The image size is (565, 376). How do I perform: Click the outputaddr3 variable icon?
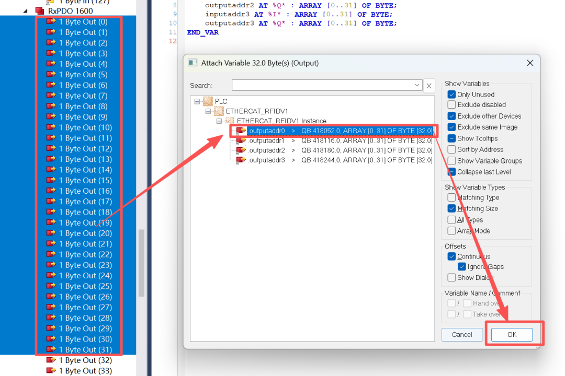241,160
